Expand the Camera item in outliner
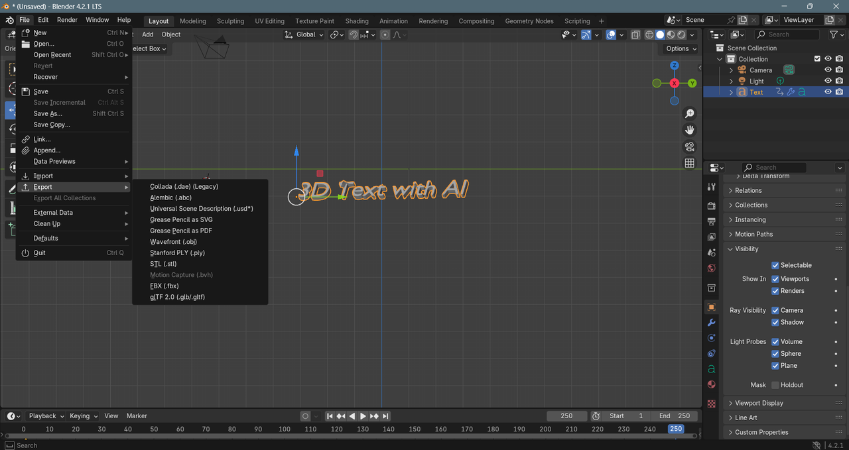Viewport: 849px width, 450px height. pos(731,70)
